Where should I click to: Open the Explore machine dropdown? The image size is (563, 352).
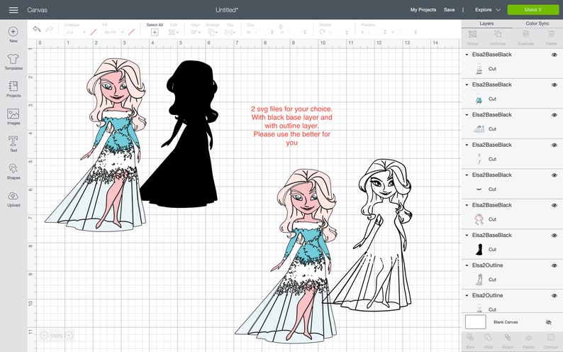tap(488, 10)
